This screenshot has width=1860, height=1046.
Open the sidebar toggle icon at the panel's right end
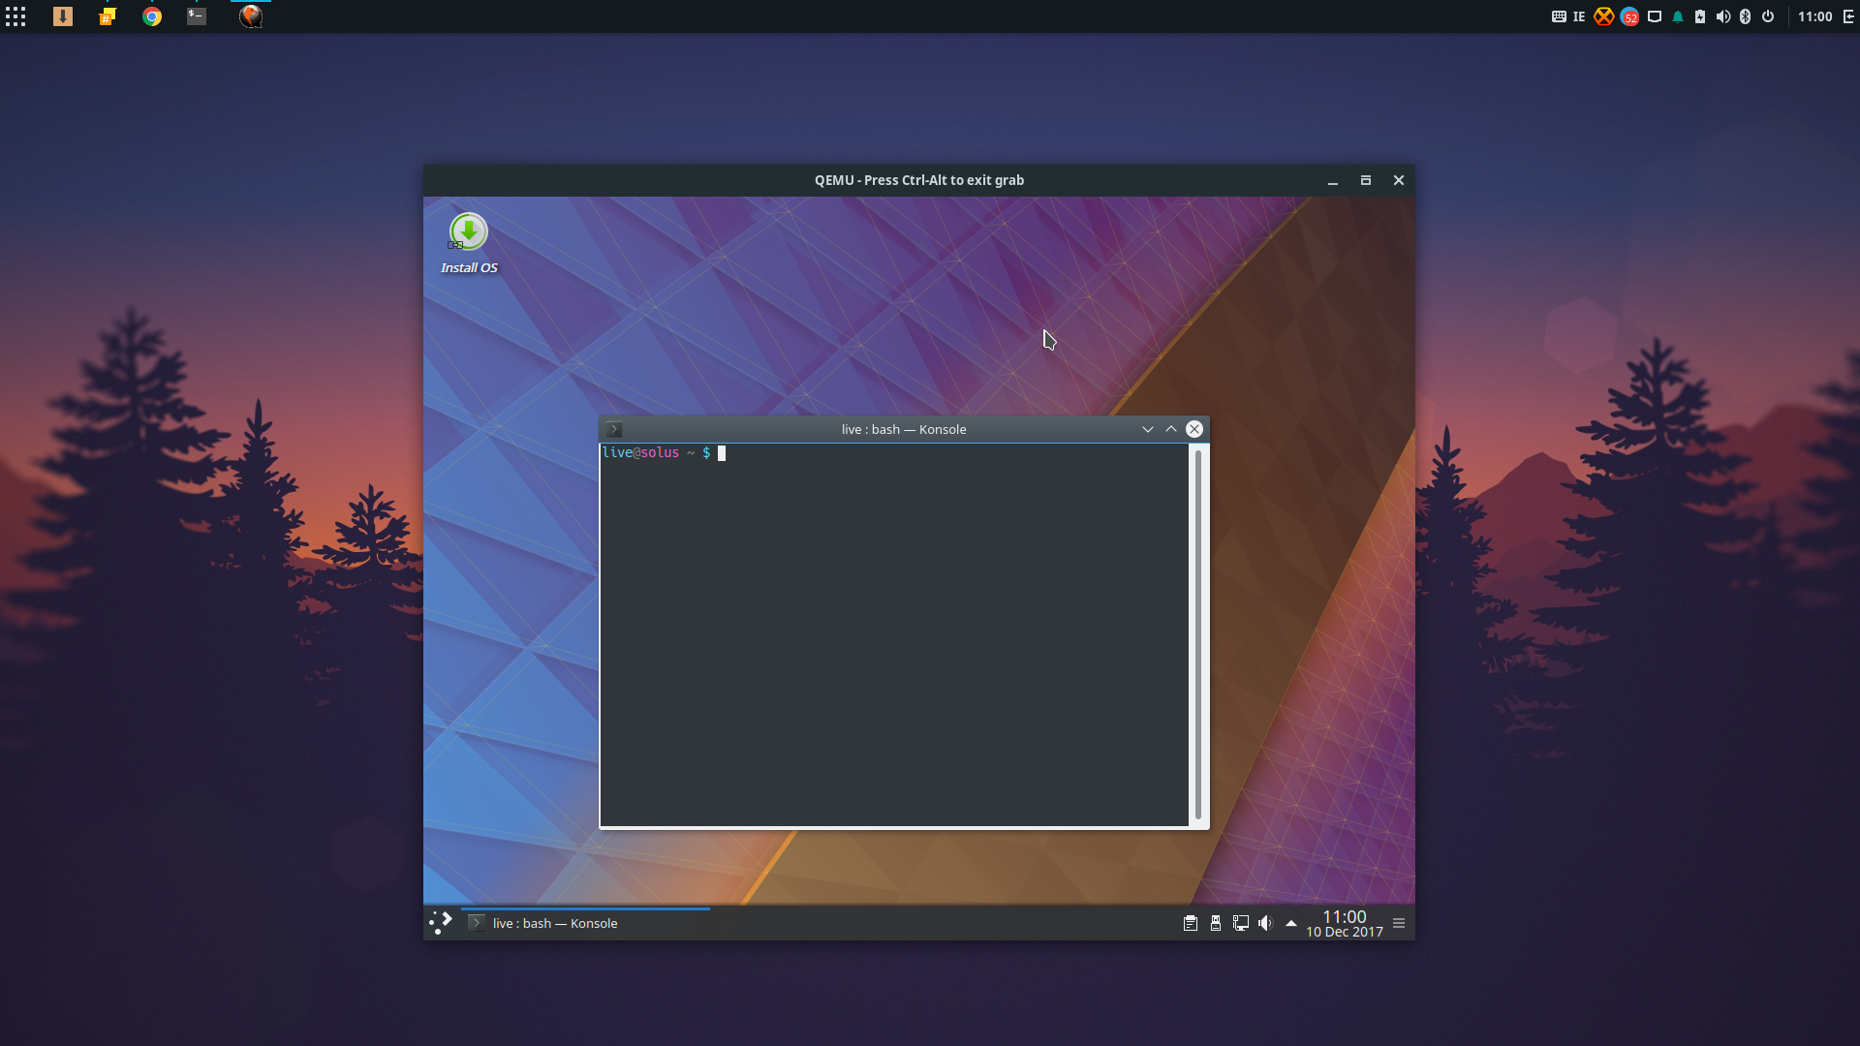[x=1848, y=16]
